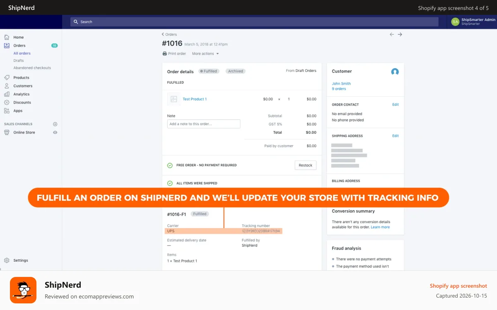Click the ShipSmarter Admin account name
The height and width of the screenshot is (310, 497).
[478, 19]
